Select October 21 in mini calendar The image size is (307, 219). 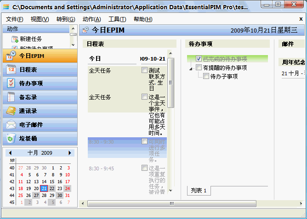pos(44,189)
